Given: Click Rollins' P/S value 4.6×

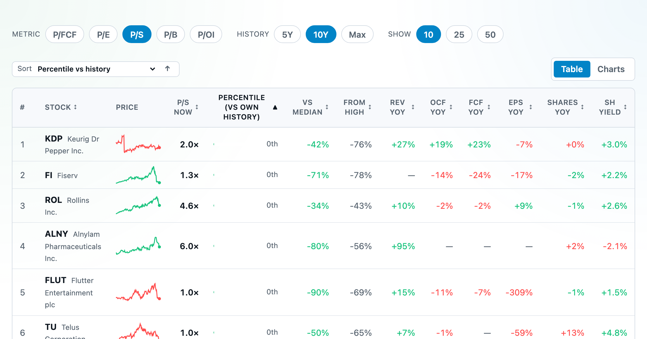Looking at the screenshot, I should point(189,206).
